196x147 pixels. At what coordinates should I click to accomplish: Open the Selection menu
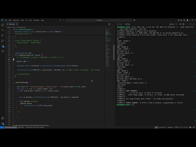[x=16, y=20]
